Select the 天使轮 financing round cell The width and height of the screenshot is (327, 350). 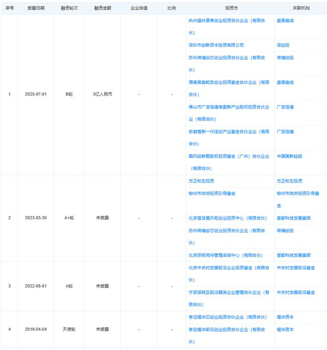click(69, 329)
